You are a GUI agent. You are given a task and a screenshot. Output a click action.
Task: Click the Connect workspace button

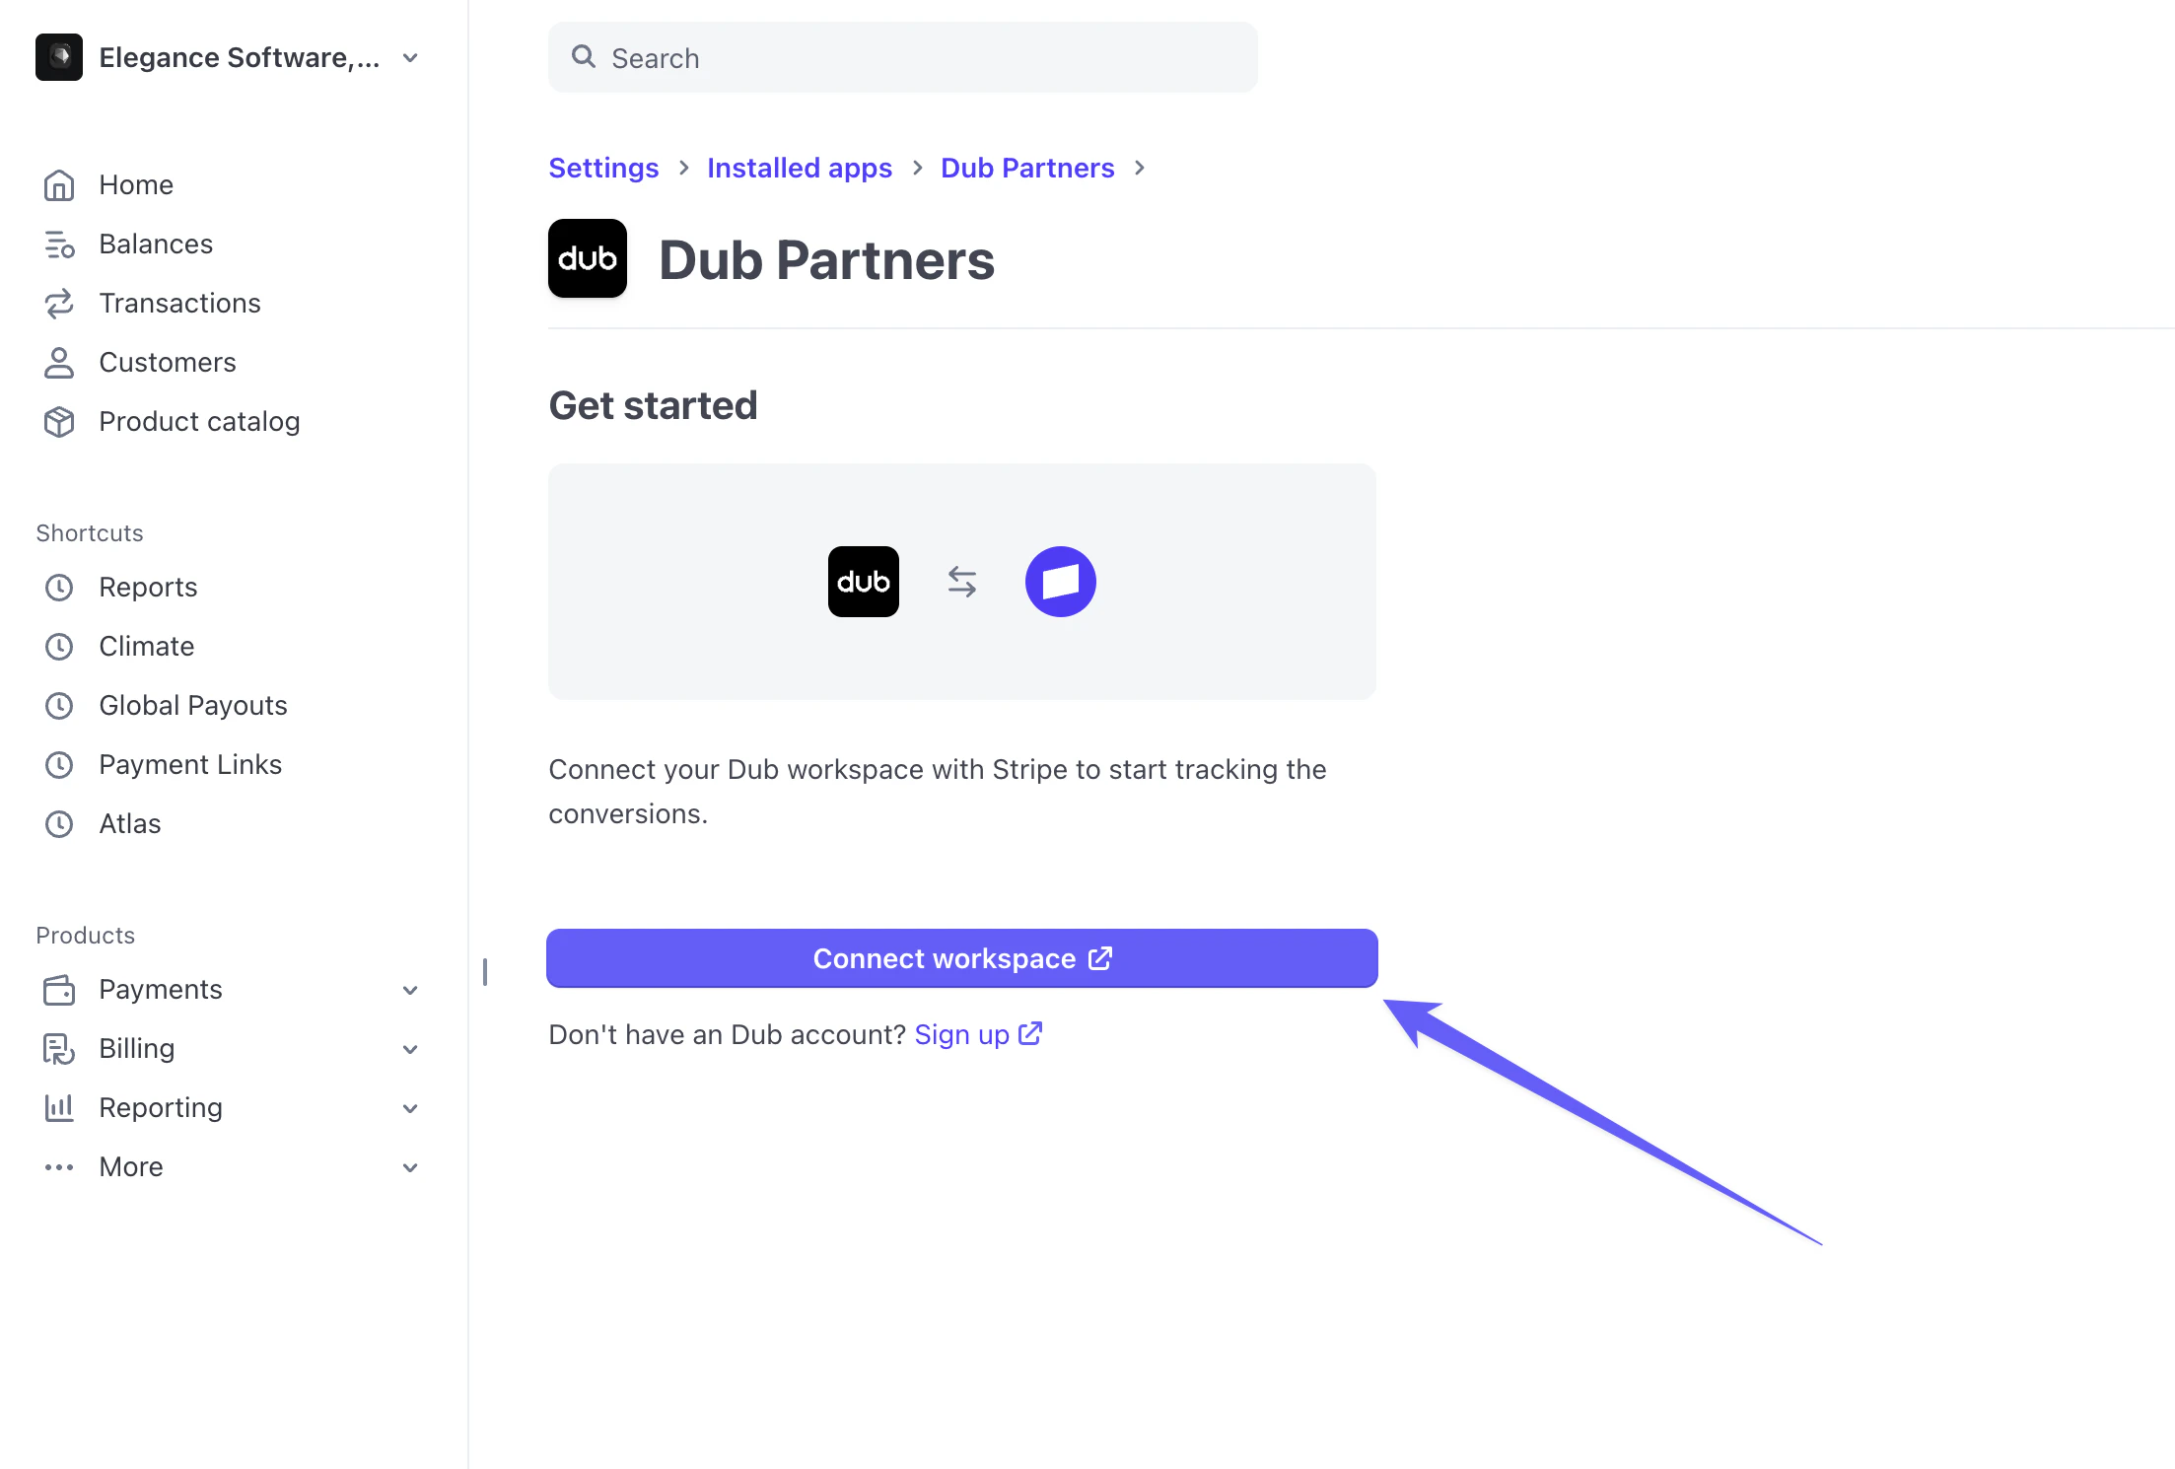pyautogui.click(x=961, y=957)
